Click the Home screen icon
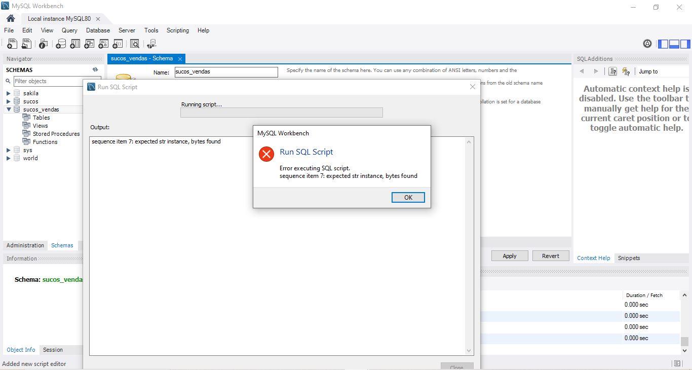The image size is (692, 370). tap(11, 18)
